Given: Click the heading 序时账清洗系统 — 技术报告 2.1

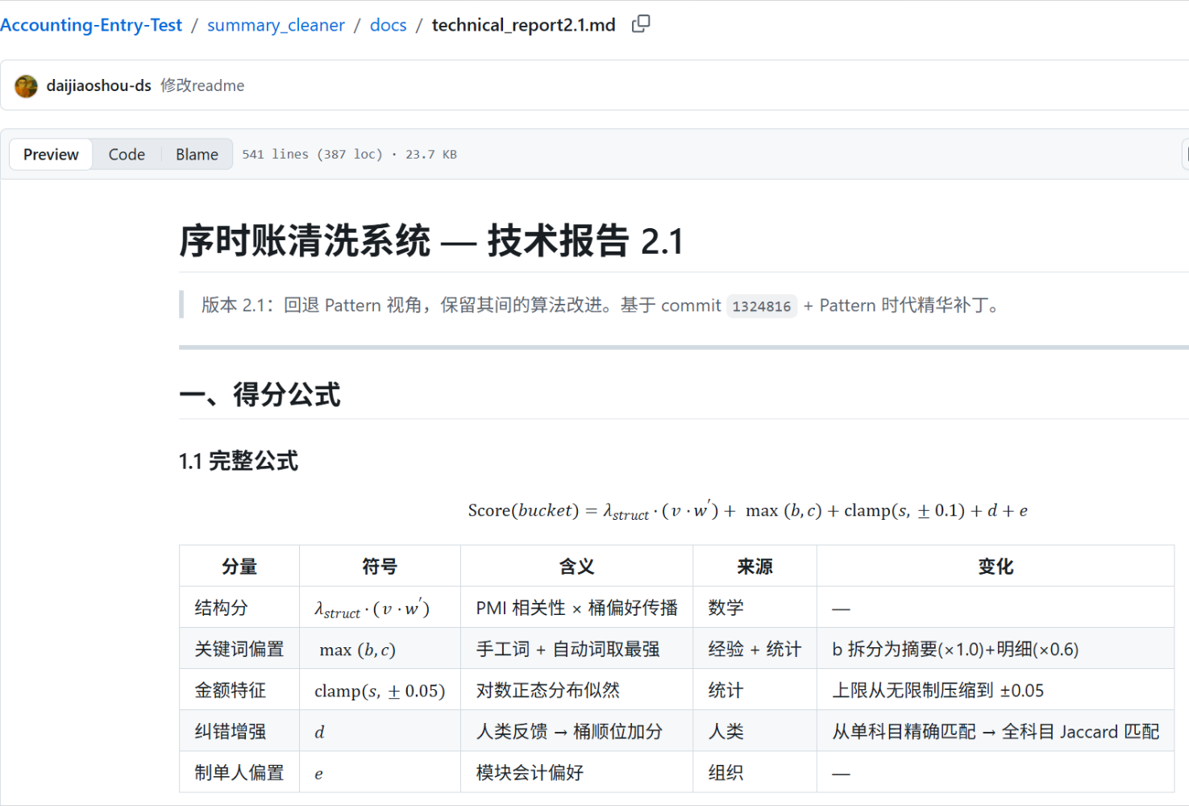Looking at the screenshot, I should click(x=431, y=241).
